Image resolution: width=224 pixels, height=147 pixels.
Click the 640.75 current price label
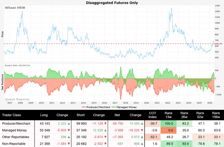coord(218,44)
